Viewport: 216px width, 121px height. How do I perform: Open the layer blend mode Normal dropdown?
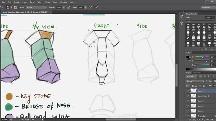click(x=195, y=81)
